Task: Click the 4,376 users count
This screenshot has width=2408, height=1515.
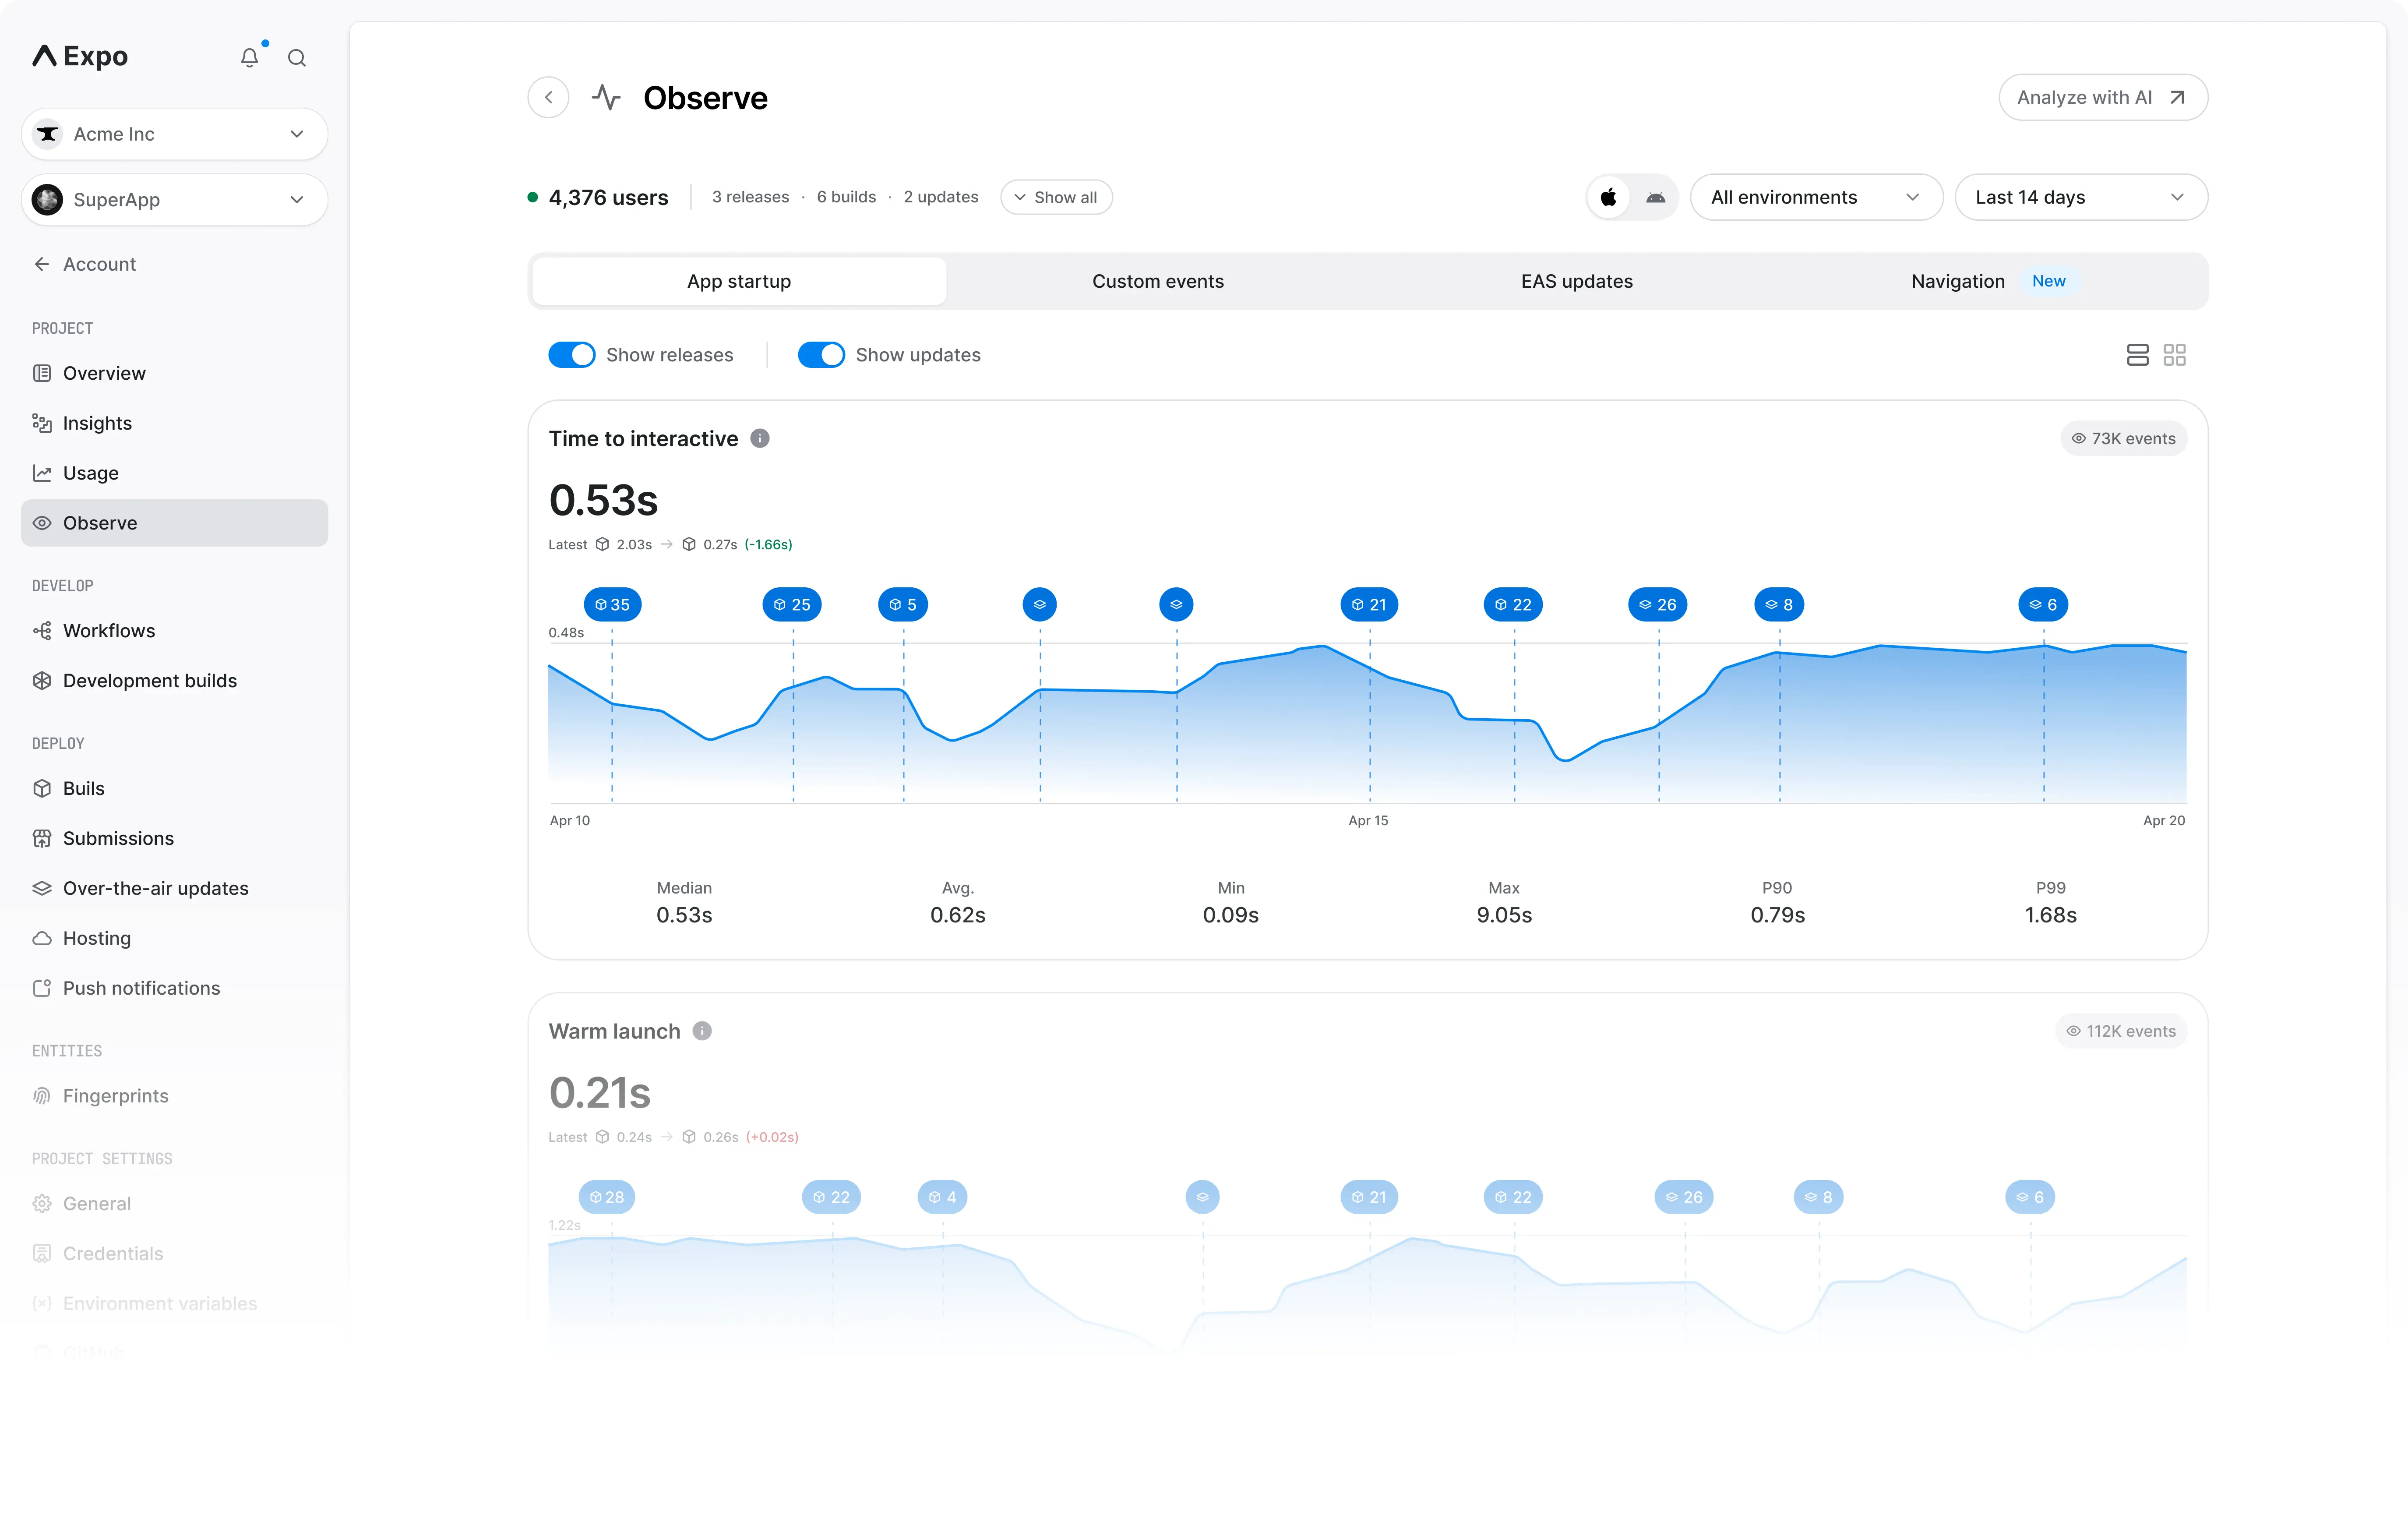Action: tap(608, 197)
